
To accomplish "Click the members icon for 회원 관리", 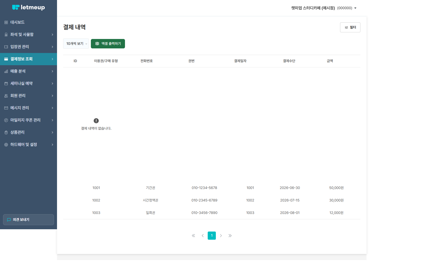I will coord(6,96).
